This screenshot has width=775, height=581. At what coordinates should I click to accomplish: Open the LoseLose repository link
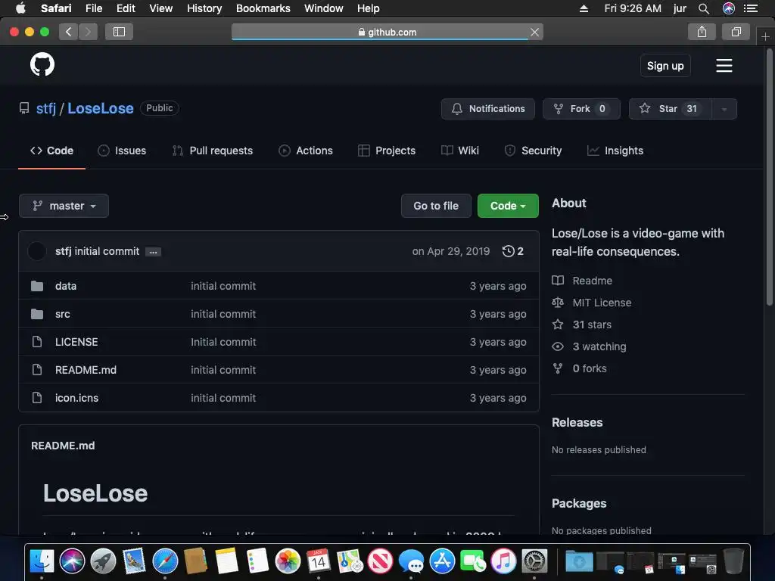101,108
